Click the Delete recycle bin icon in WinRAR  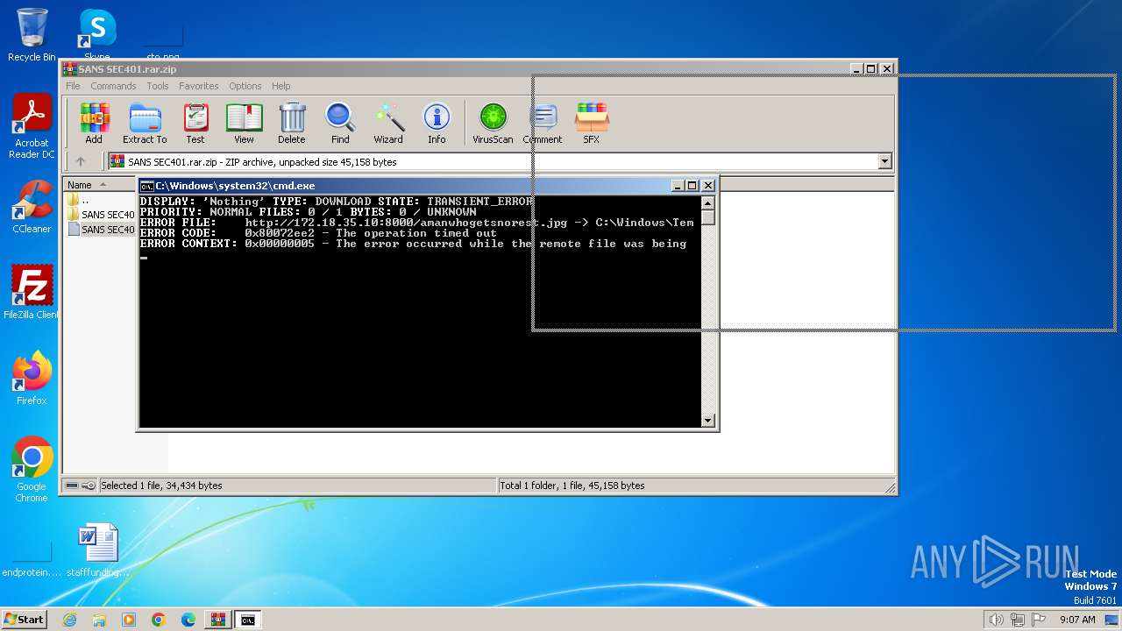coord(292,123)
